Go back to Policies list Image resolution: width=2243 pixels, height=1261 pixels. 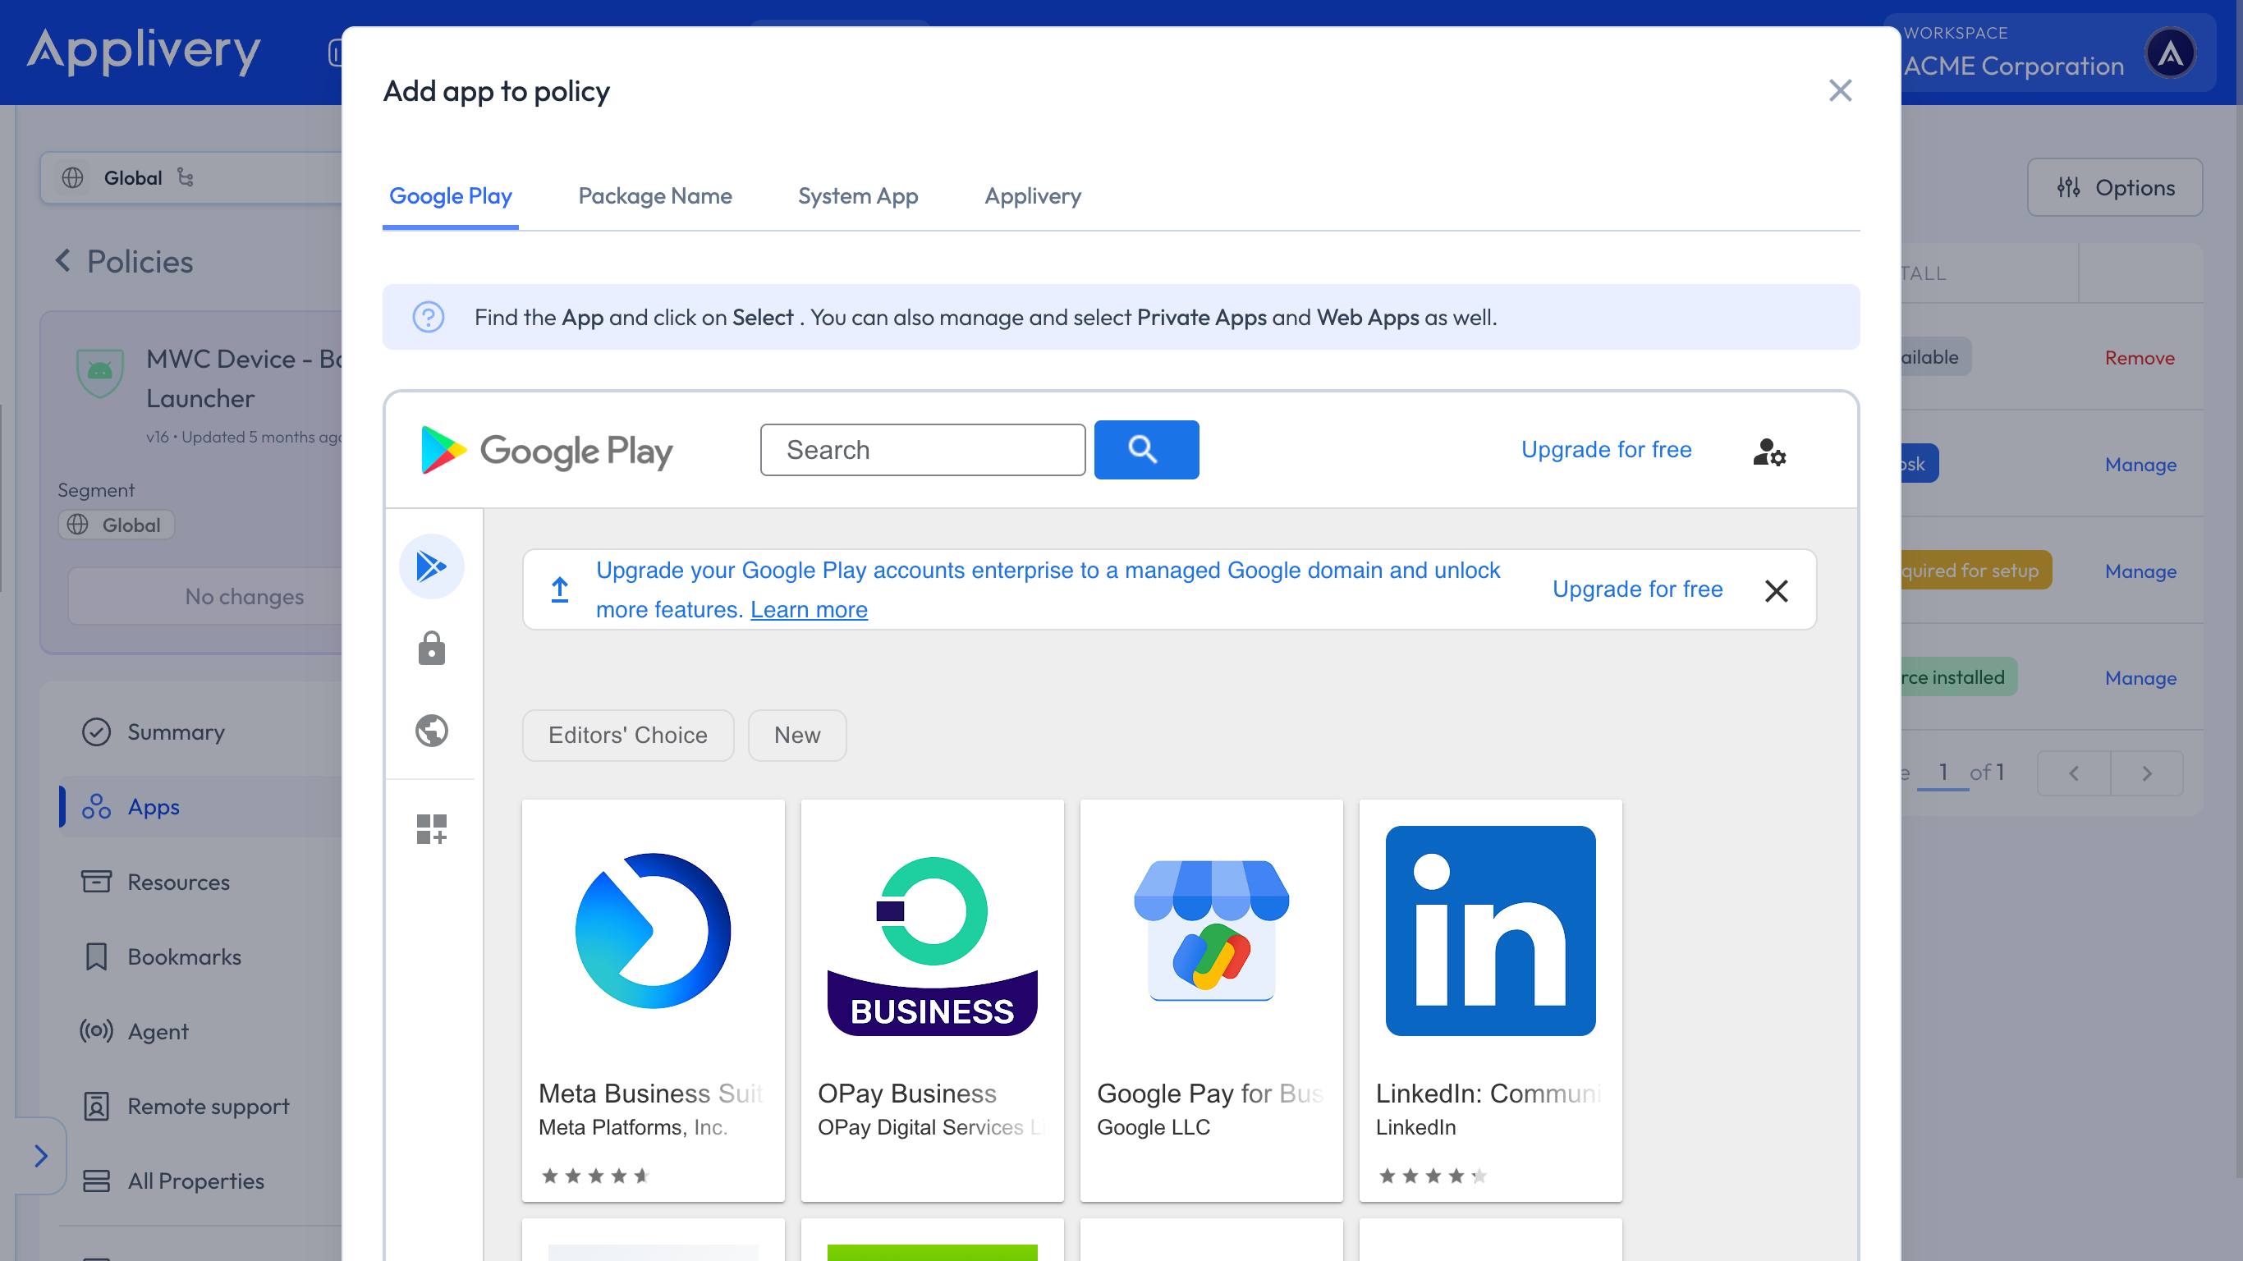pos(124,261)
